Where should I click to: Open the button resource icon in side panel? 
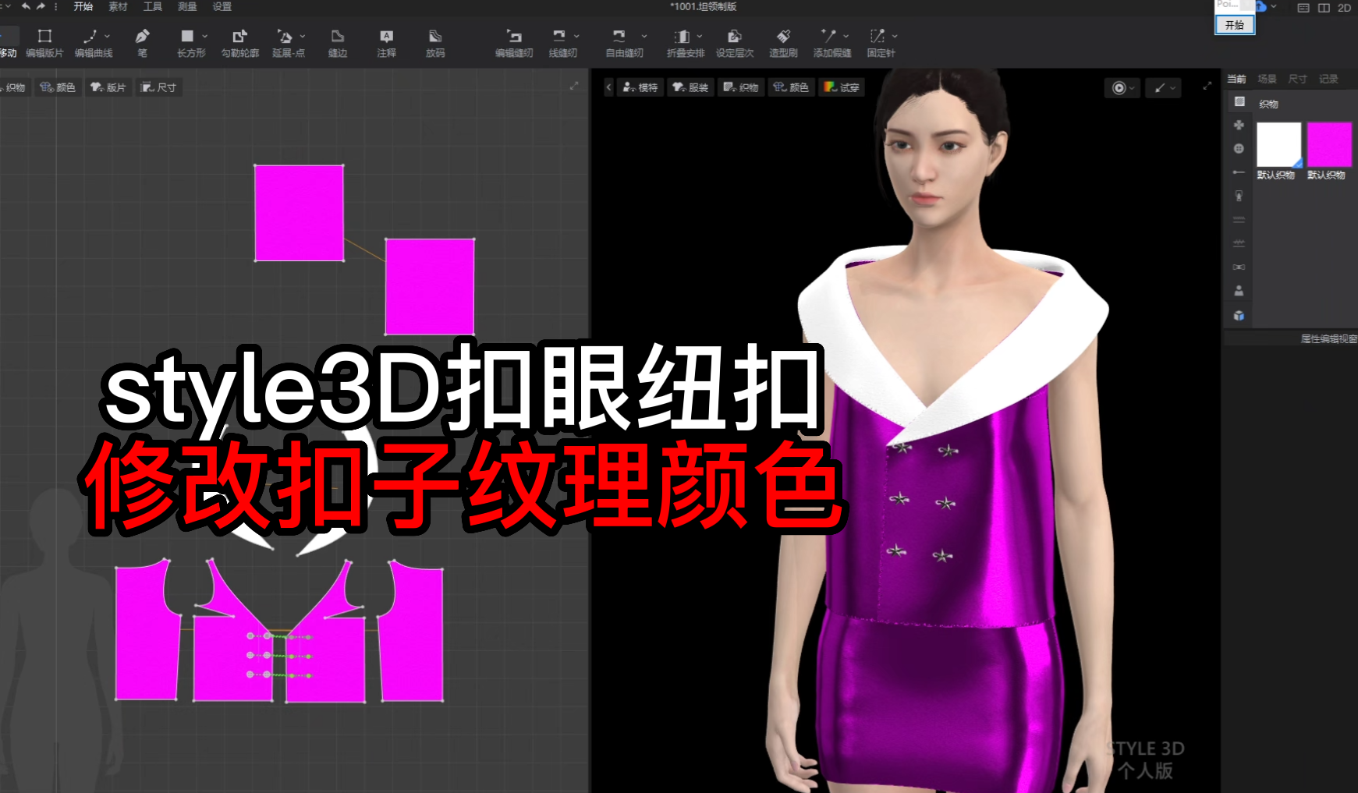[x=1239, y=148]
